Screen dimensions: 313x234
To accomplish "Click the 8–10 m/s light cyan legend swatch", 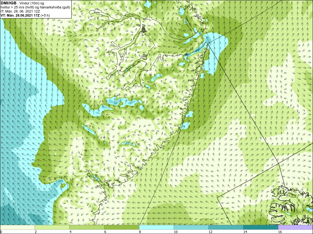I will [156, 227].
